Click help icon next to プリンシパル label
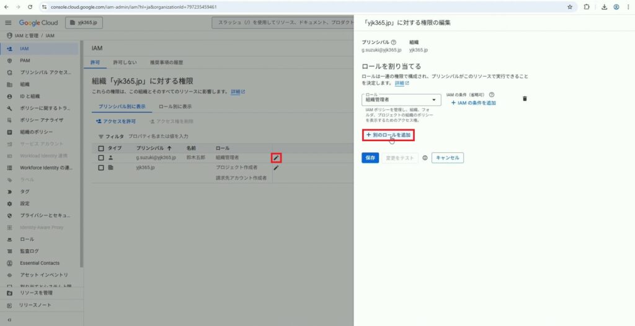635x326 pixels. (394, 42)
